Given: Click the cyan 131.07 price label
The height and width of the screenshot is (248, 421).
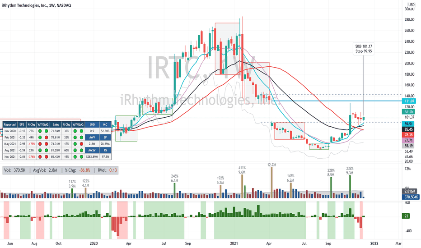Looking at the screenshot, I should point(408,101).
